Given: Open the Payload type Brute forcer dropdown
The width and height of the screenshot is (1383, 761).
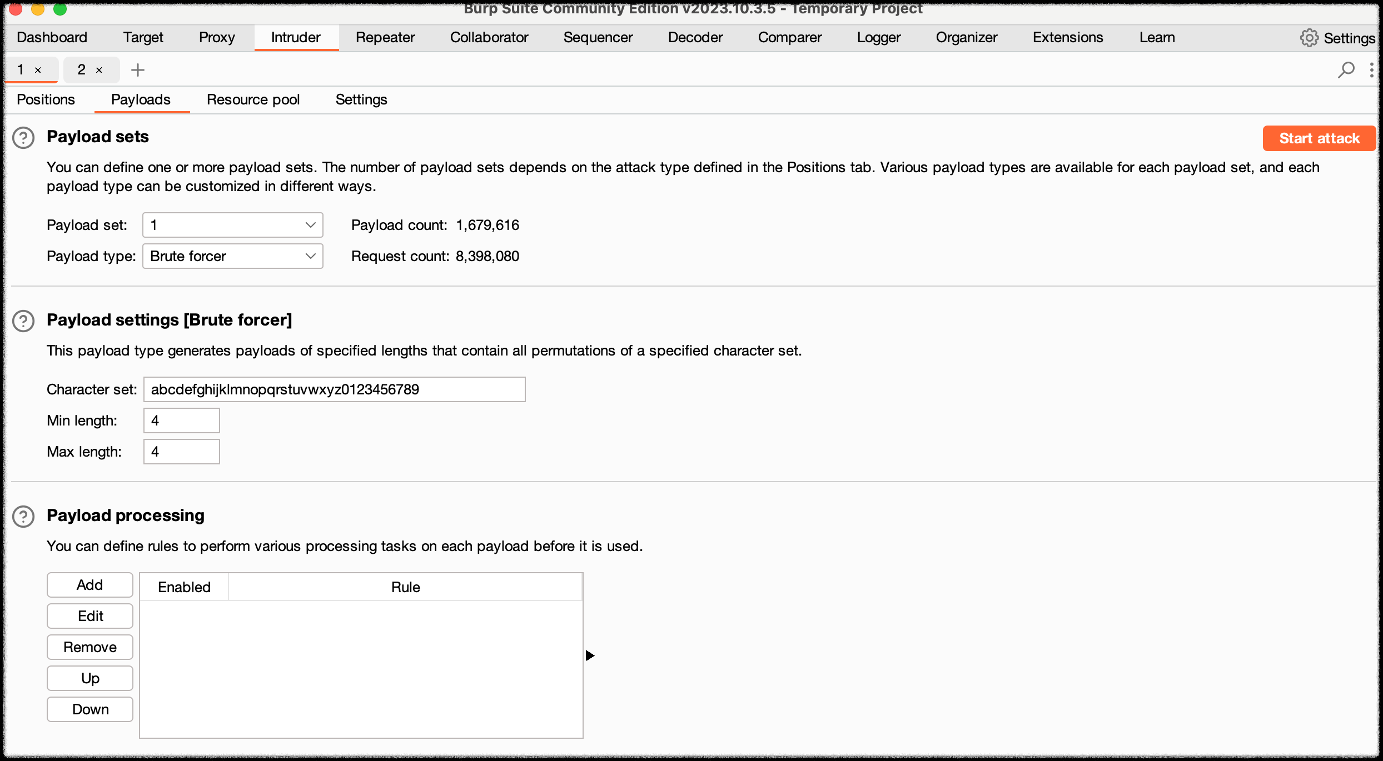Looking at the screenshot, I should point(232,256).
